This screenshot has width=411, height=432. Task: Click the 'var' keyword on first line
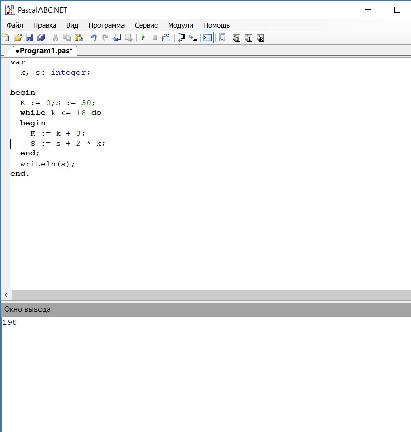pyautogui.click(x=18, y=62)
